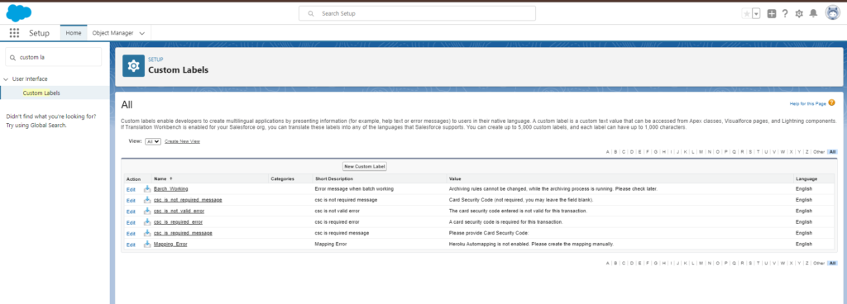Screen dimensions: 847x304
Task: Open the csc_is_required_error name link
Action: tap(179, 222)
